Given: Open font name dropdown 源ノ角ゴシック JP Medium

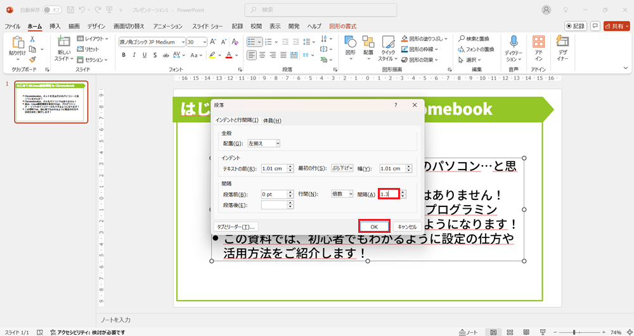Looking at the screenshot, I should (183, 42).
